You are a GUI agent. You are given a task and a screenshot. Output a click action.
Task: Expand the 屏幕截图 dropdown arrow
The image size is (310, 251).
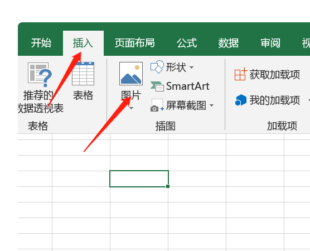click(211, 105)
